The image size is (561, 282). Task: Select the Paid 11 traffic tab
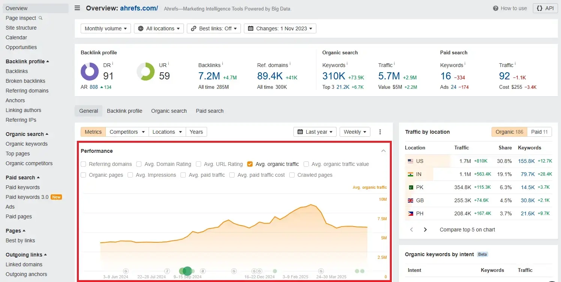(539, 132)
